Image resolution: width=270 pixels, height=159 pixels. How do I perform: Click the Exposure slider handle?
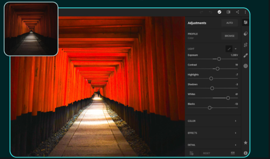(x=219, y=59)
